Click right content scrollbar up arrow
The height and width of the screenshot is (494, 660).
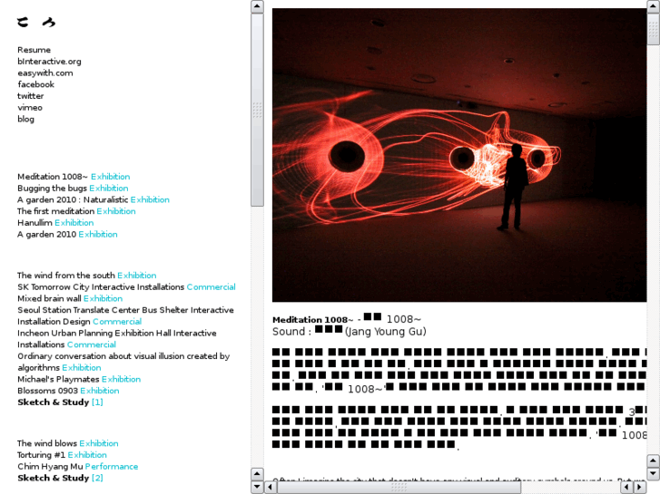tap(654, 5)
